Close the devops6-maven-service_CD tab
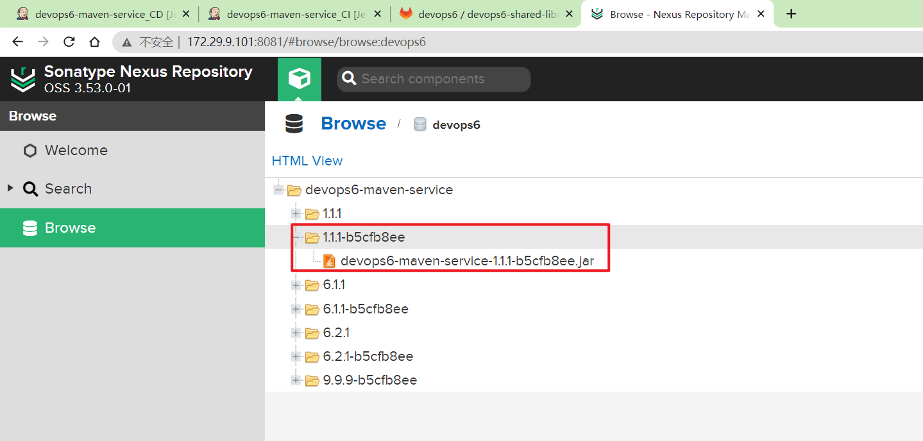The width and height of the screenshot is (923, 441). pyautogui.click(x=185, y=14)
